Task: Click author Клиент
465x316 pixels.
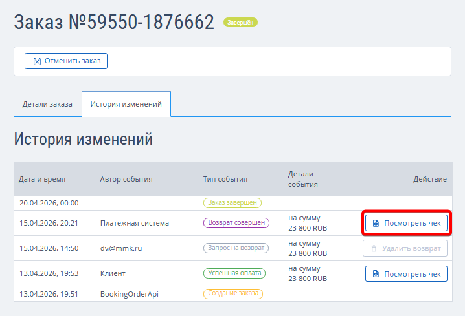Action: pos(113,273)
